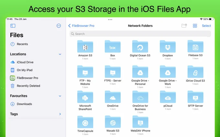Click the 11:45 clock in status bar
Screen dimensions: 220x137
tap(9, 19)
